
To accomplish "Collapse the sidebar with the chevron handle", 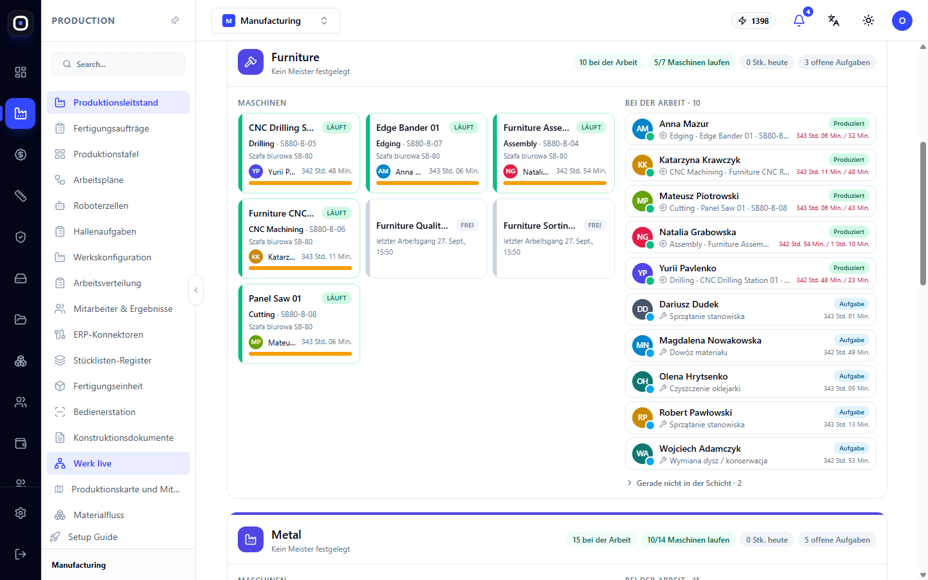I will [x=196, y=290].
